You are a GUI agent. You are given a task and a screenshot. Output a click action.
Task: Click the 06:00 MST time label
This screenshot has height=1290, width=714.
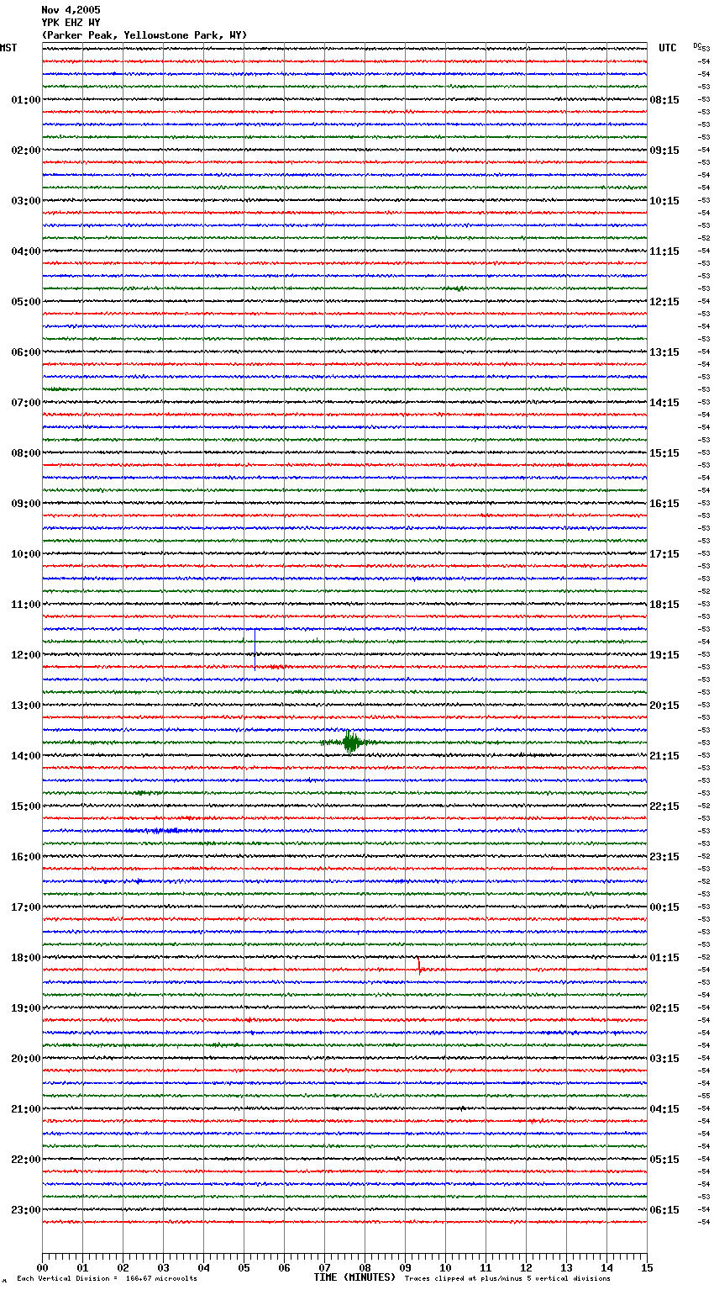[26, 352]
